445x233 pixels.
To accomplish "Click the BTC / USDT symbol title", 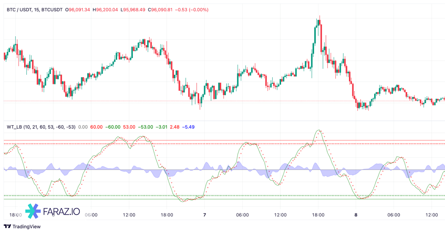I will coord(19,10).
